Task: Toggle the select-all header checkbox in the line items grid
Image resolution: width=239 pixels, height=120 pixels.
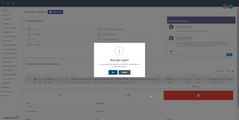Action: click(x=29, y=76)
